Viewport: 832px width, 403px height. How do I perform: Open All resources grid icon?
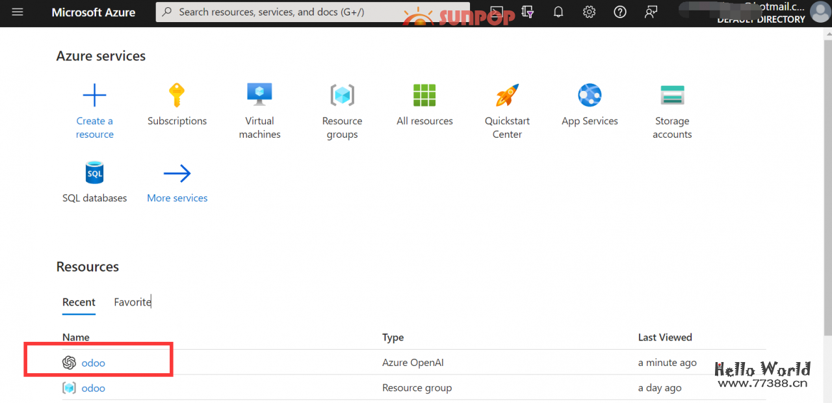pos(424,96)
